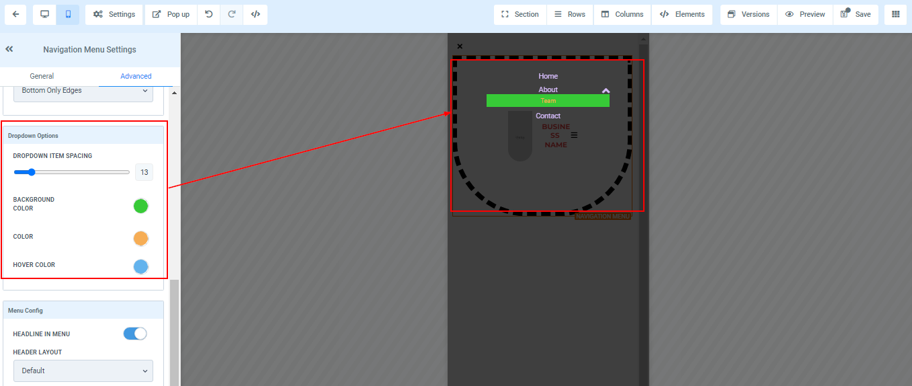Open the Header Layout dropdown
Image resolution: width=912 pixels, height=386 pixels.
coord(83,371)
